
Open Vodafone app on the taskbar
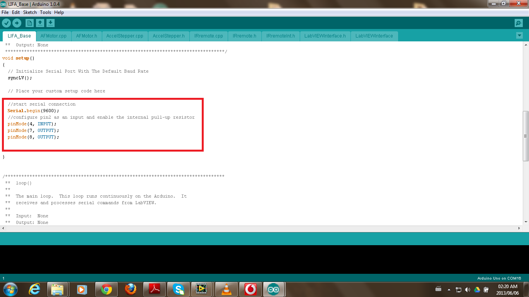coord(250,289)
